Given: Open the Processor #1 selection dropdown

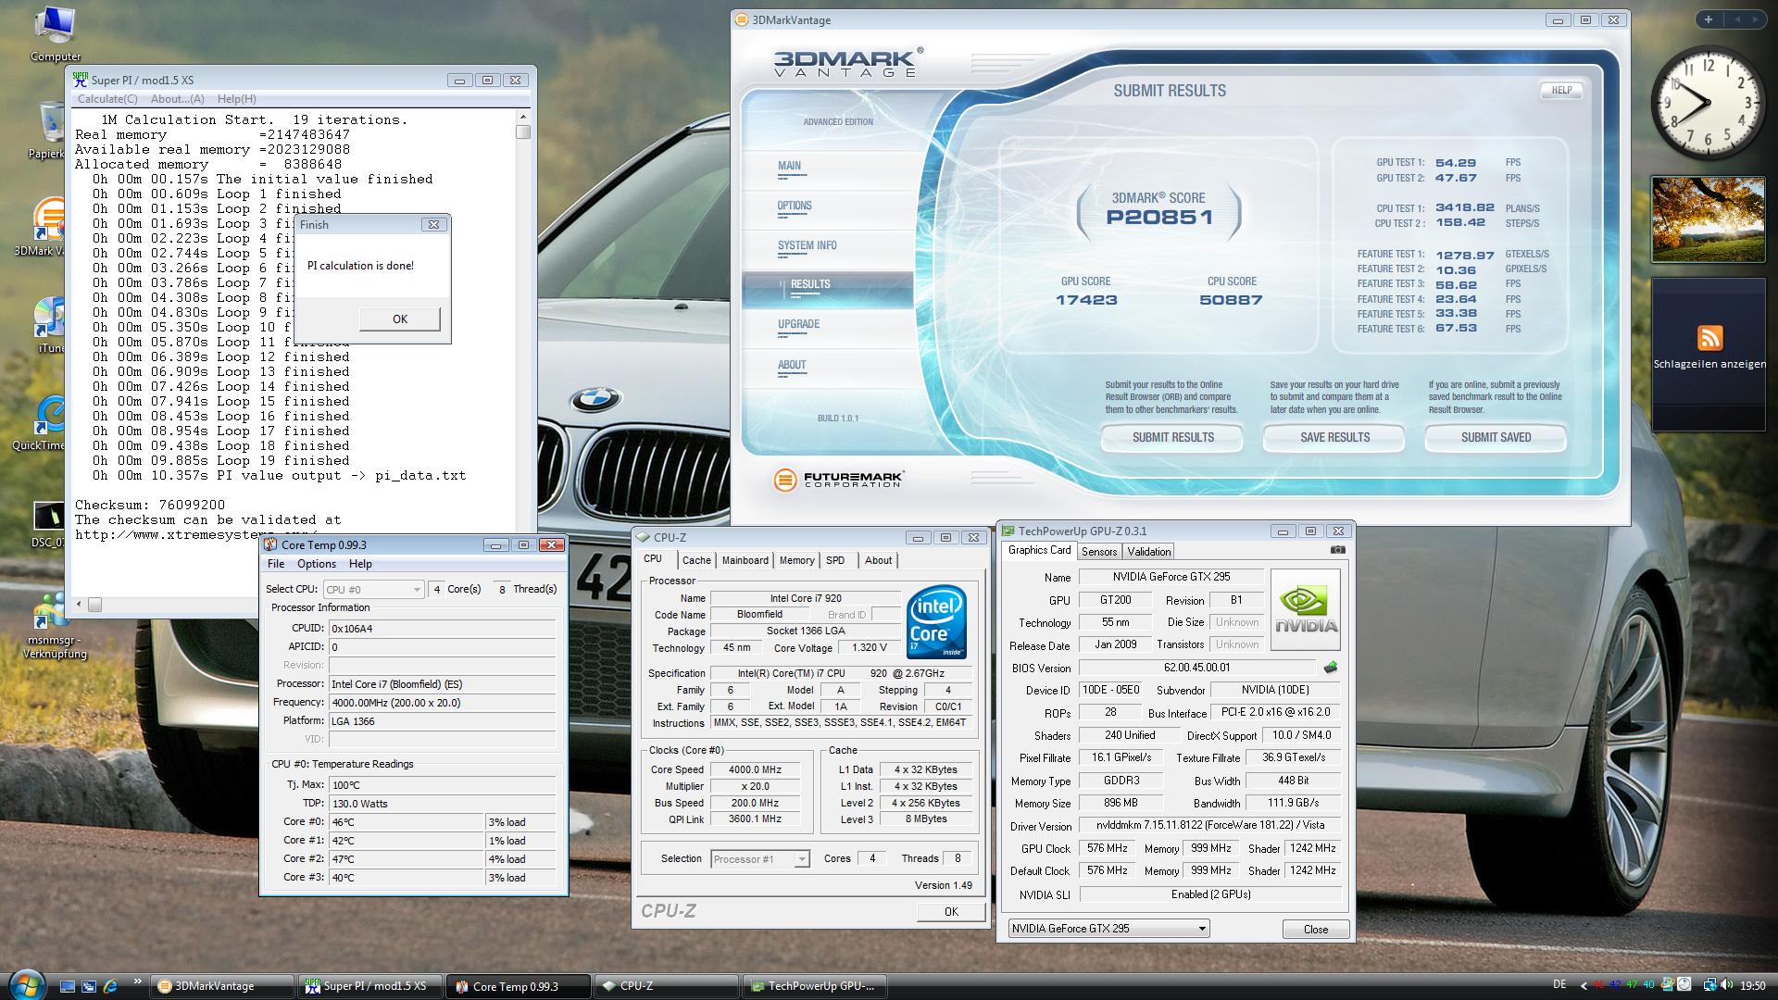Looking at the screenshot, I should (x=802, y=859).
